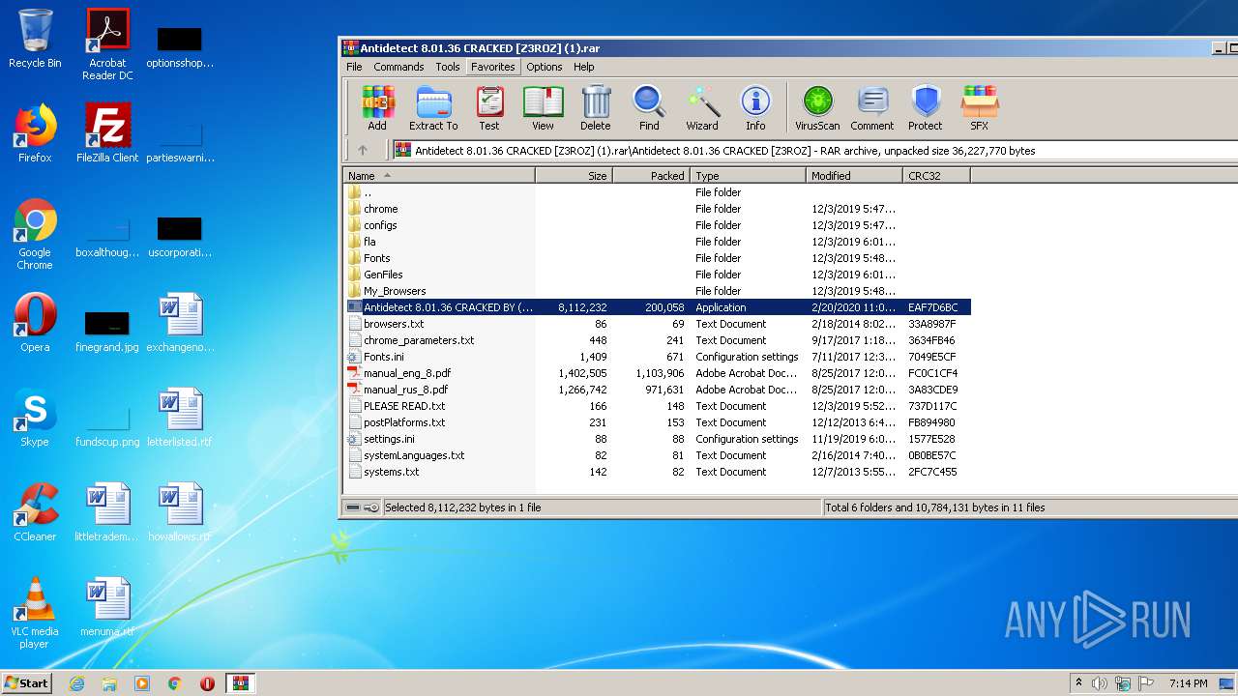1238x696 pixels.
Task: Show hidden tray icons arrow
Action: click(1078, 683)
